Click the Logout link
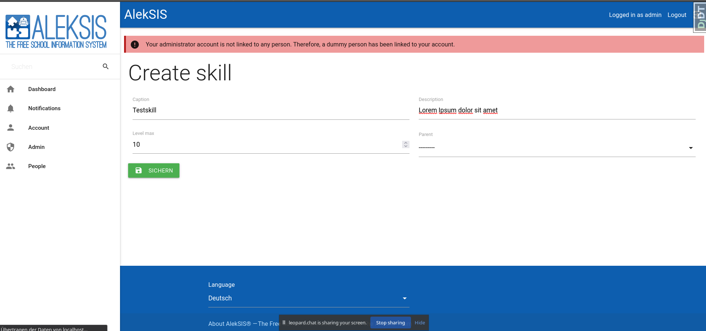 (x=676, y=15)
